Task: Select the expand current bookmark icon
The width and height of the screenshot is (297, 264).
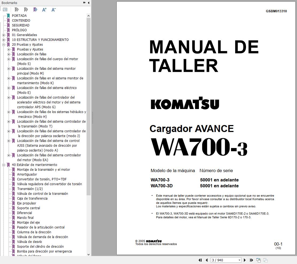Action: (x=35, y=9)
